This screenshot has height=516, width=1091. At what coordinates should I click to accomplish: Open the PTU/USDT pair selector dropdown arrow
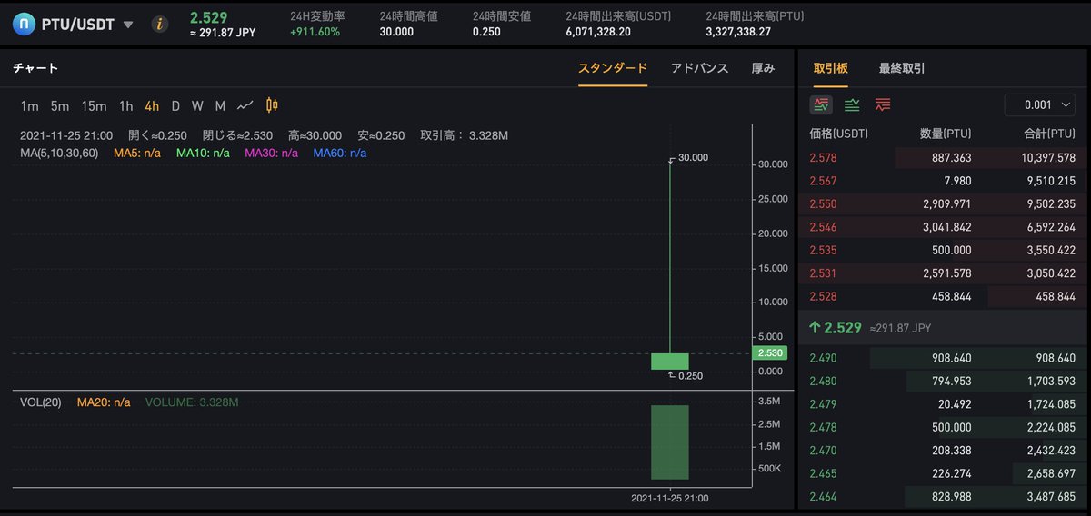[128, 25]
